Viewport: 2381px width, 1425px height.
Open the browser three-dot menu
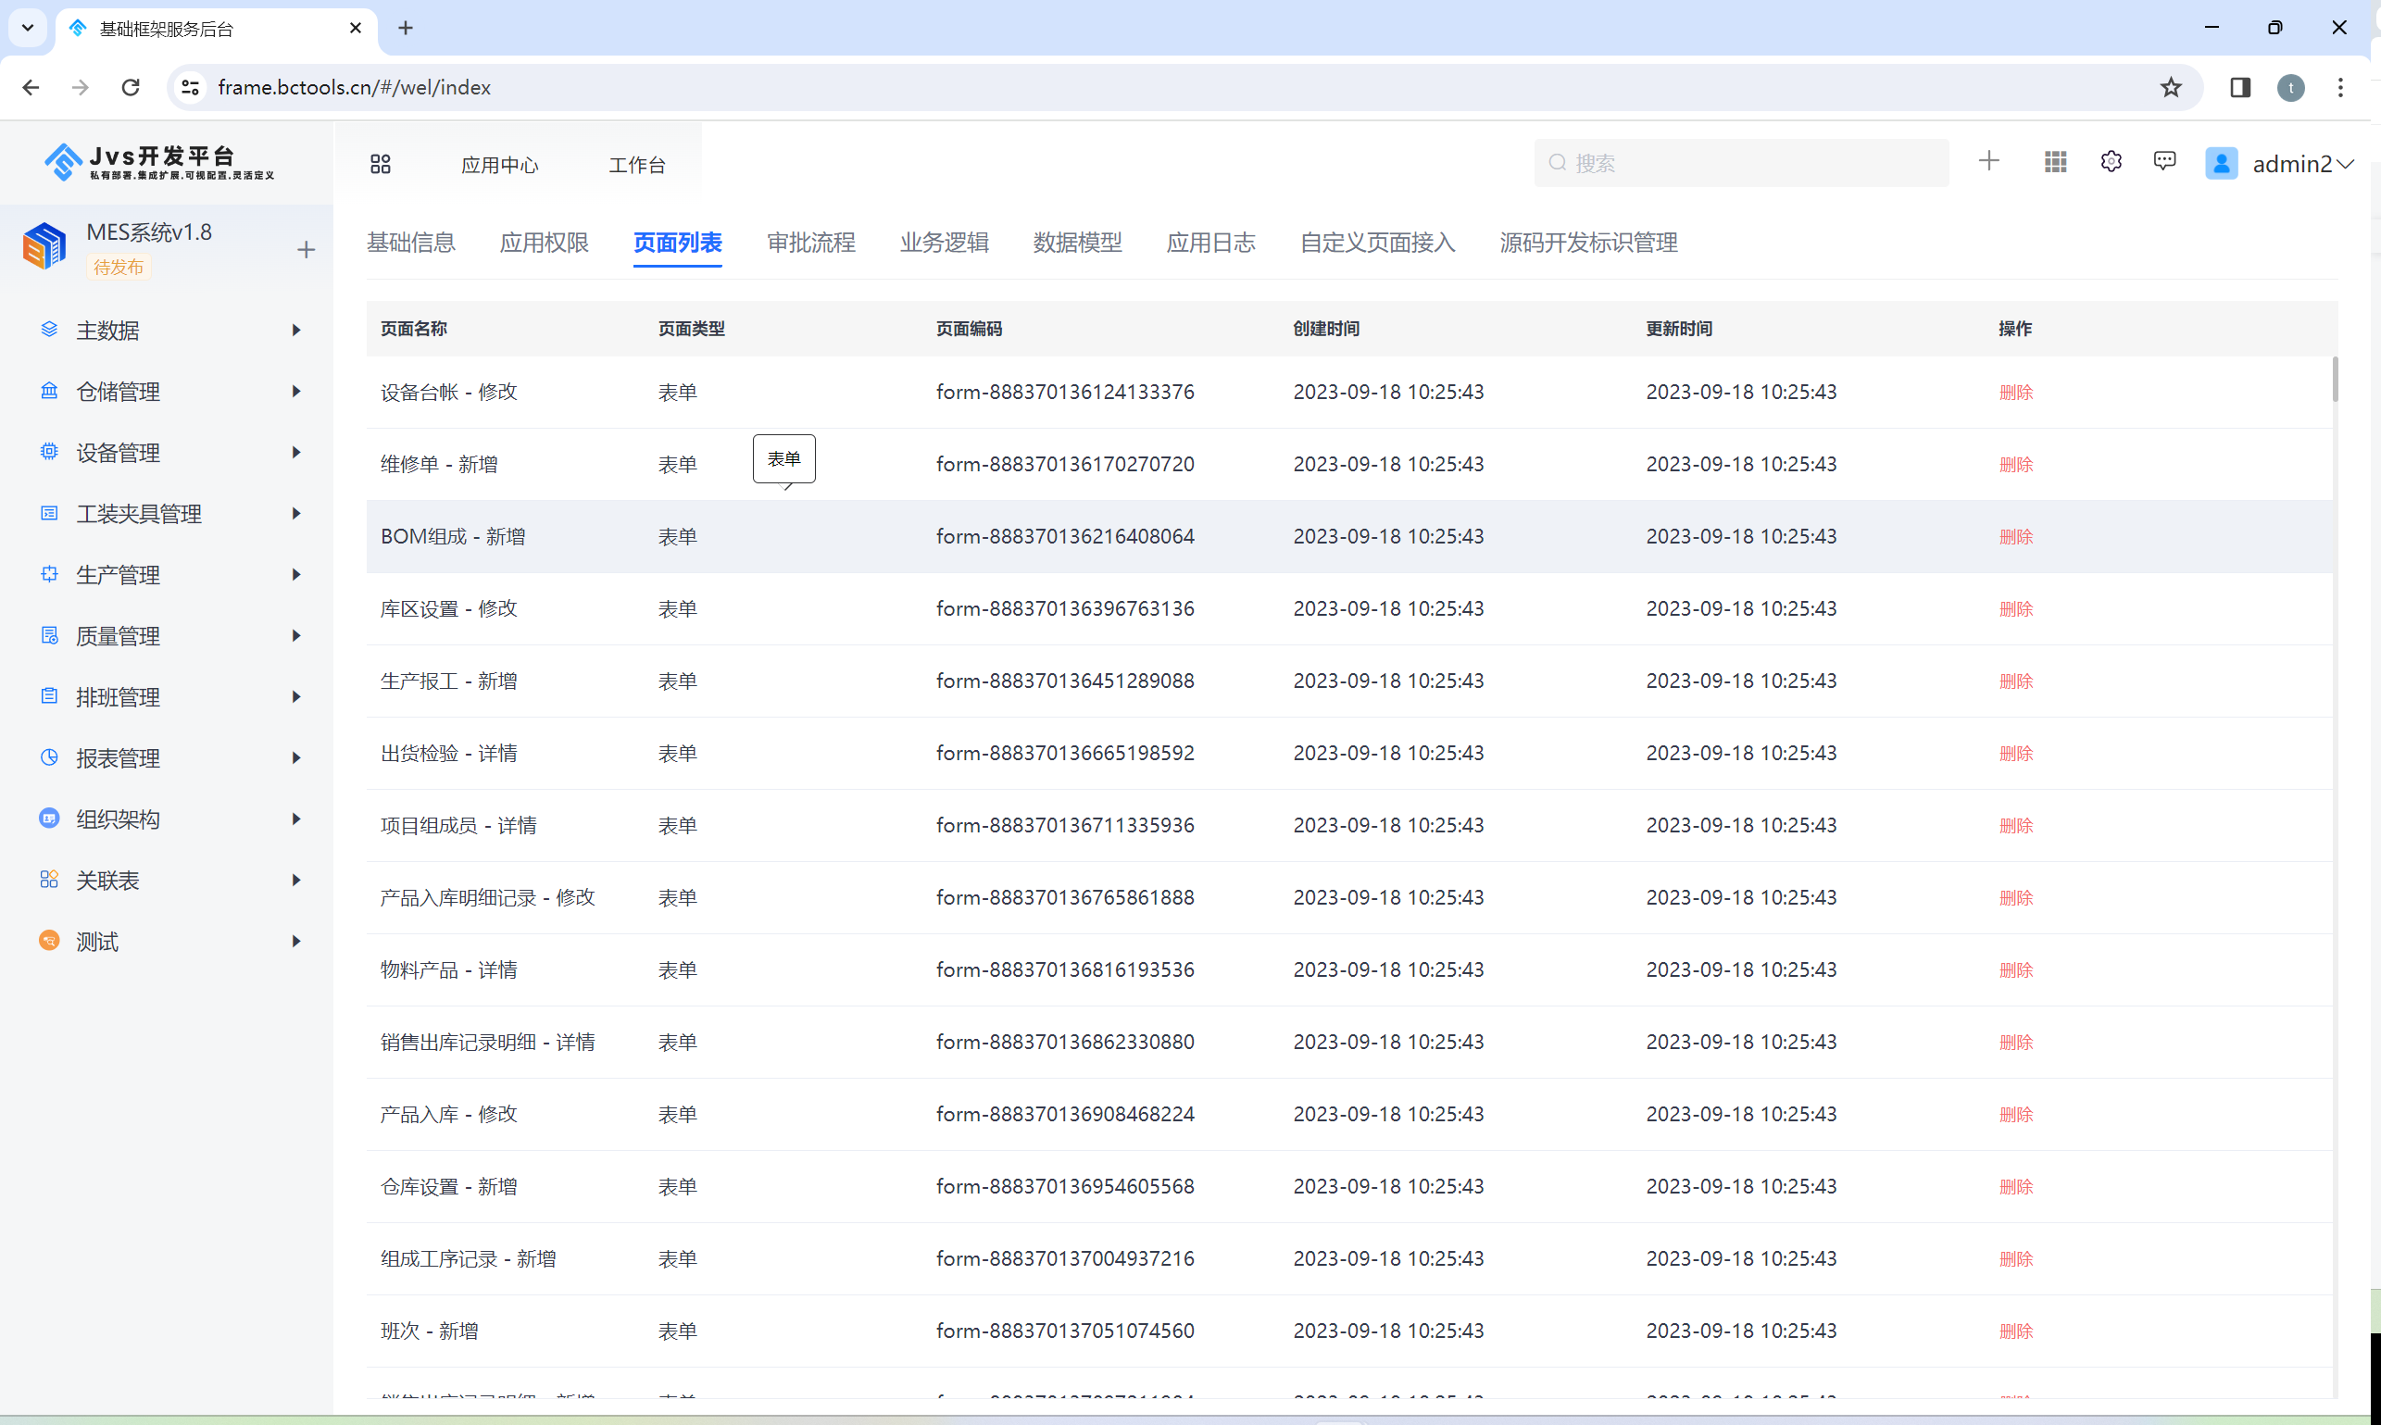tap(2340, 87)
